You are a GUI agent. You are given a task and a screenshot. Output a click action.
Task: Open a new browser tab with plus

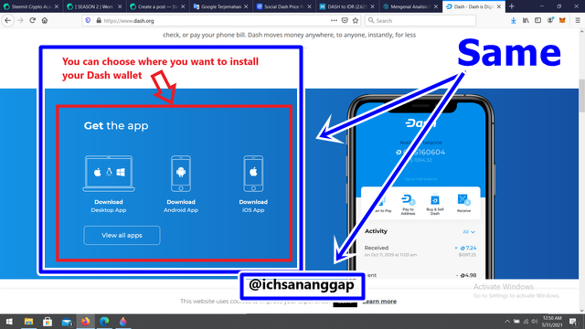[x=512, y=6]
